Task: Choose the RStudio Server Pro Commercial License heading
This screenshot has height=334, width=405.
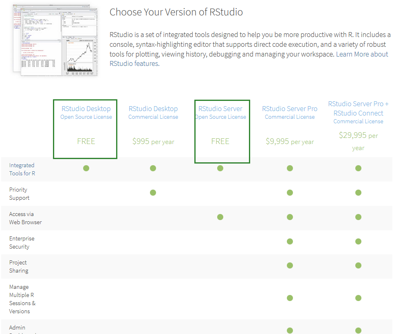Action: pyautogui.click(x=290, y=112)
